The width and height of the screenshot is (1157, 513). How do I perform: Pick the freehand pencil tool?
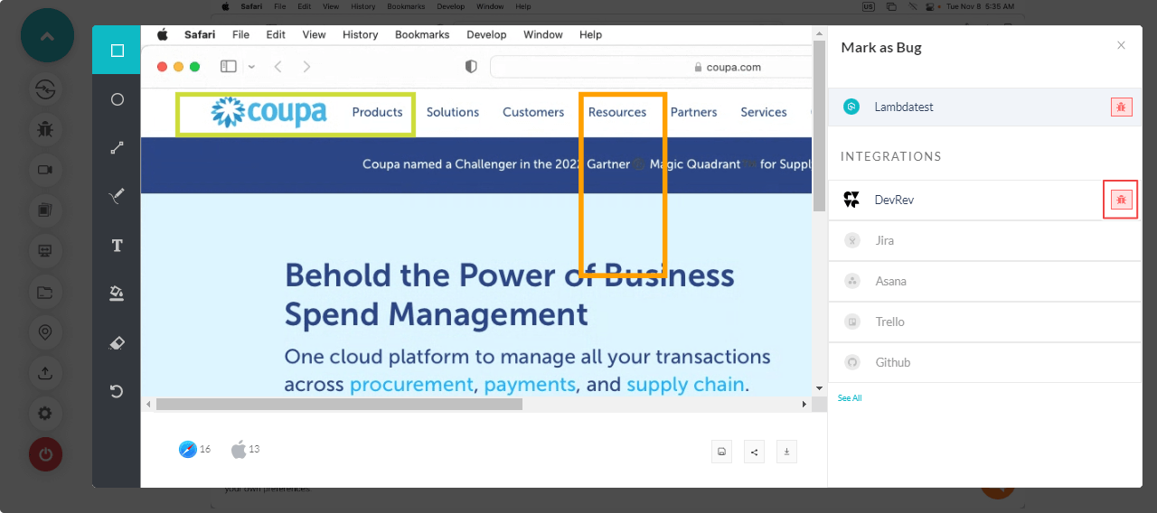(x=117, y=196)
